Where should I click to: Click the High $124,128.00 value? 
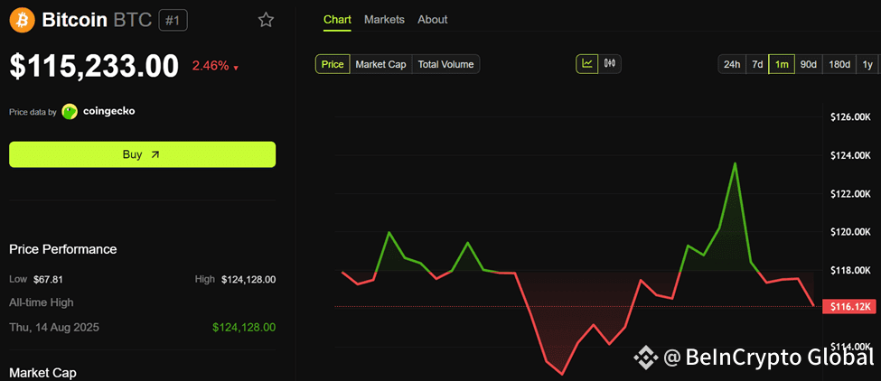tap(248, 280)
